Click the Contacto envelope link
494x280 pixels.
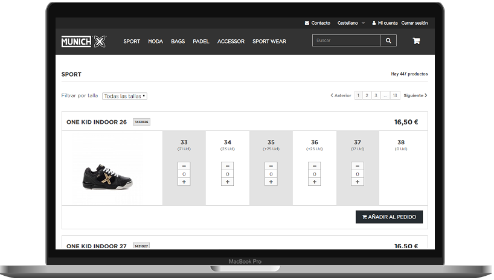pos(318,23)
